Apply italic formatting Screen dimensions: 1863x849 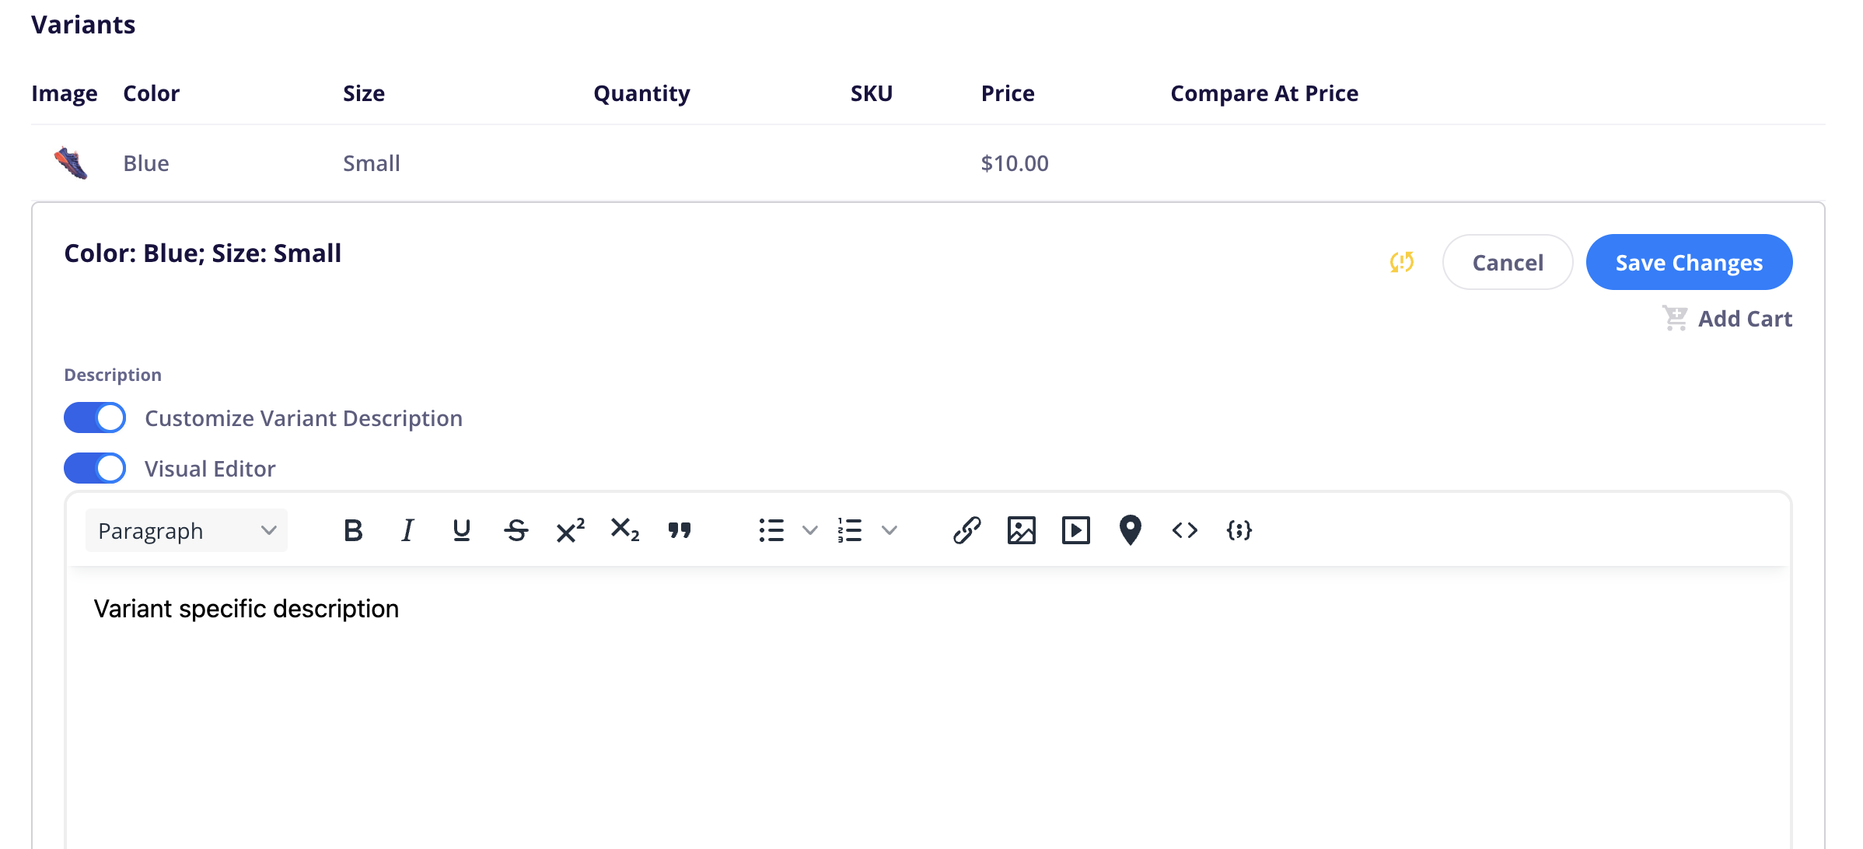[x=407, y=530]
